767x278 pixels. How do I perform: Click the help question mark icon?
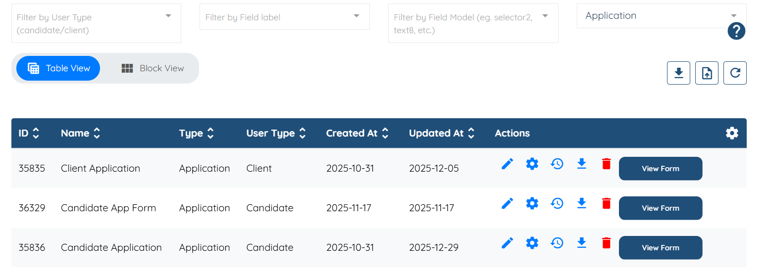point(736,32)
